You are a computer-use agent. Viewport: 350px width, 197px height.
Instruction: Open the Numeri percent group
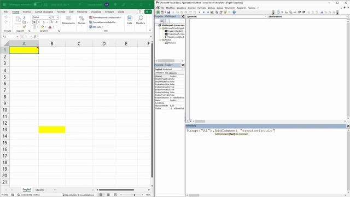(81, 21)
